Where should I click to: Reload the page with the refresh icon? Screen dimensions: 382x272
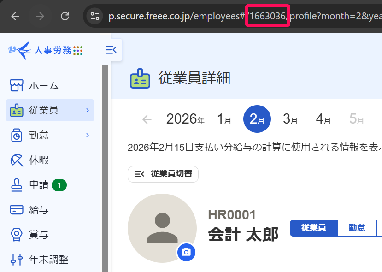click(x=65, y=16)
